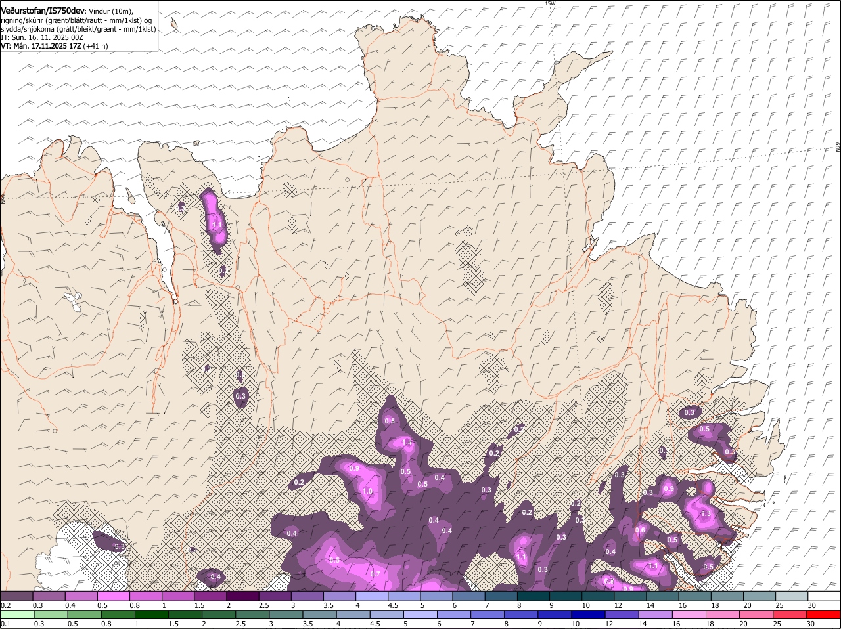Click the 15W longitude label

click(x=550, y=3)
